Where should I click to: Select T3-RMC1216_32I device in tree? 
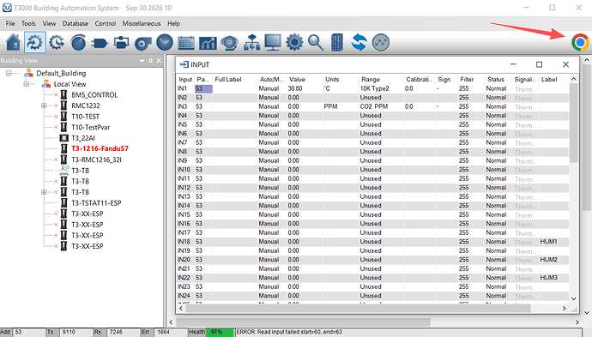[x=96, y=159]
